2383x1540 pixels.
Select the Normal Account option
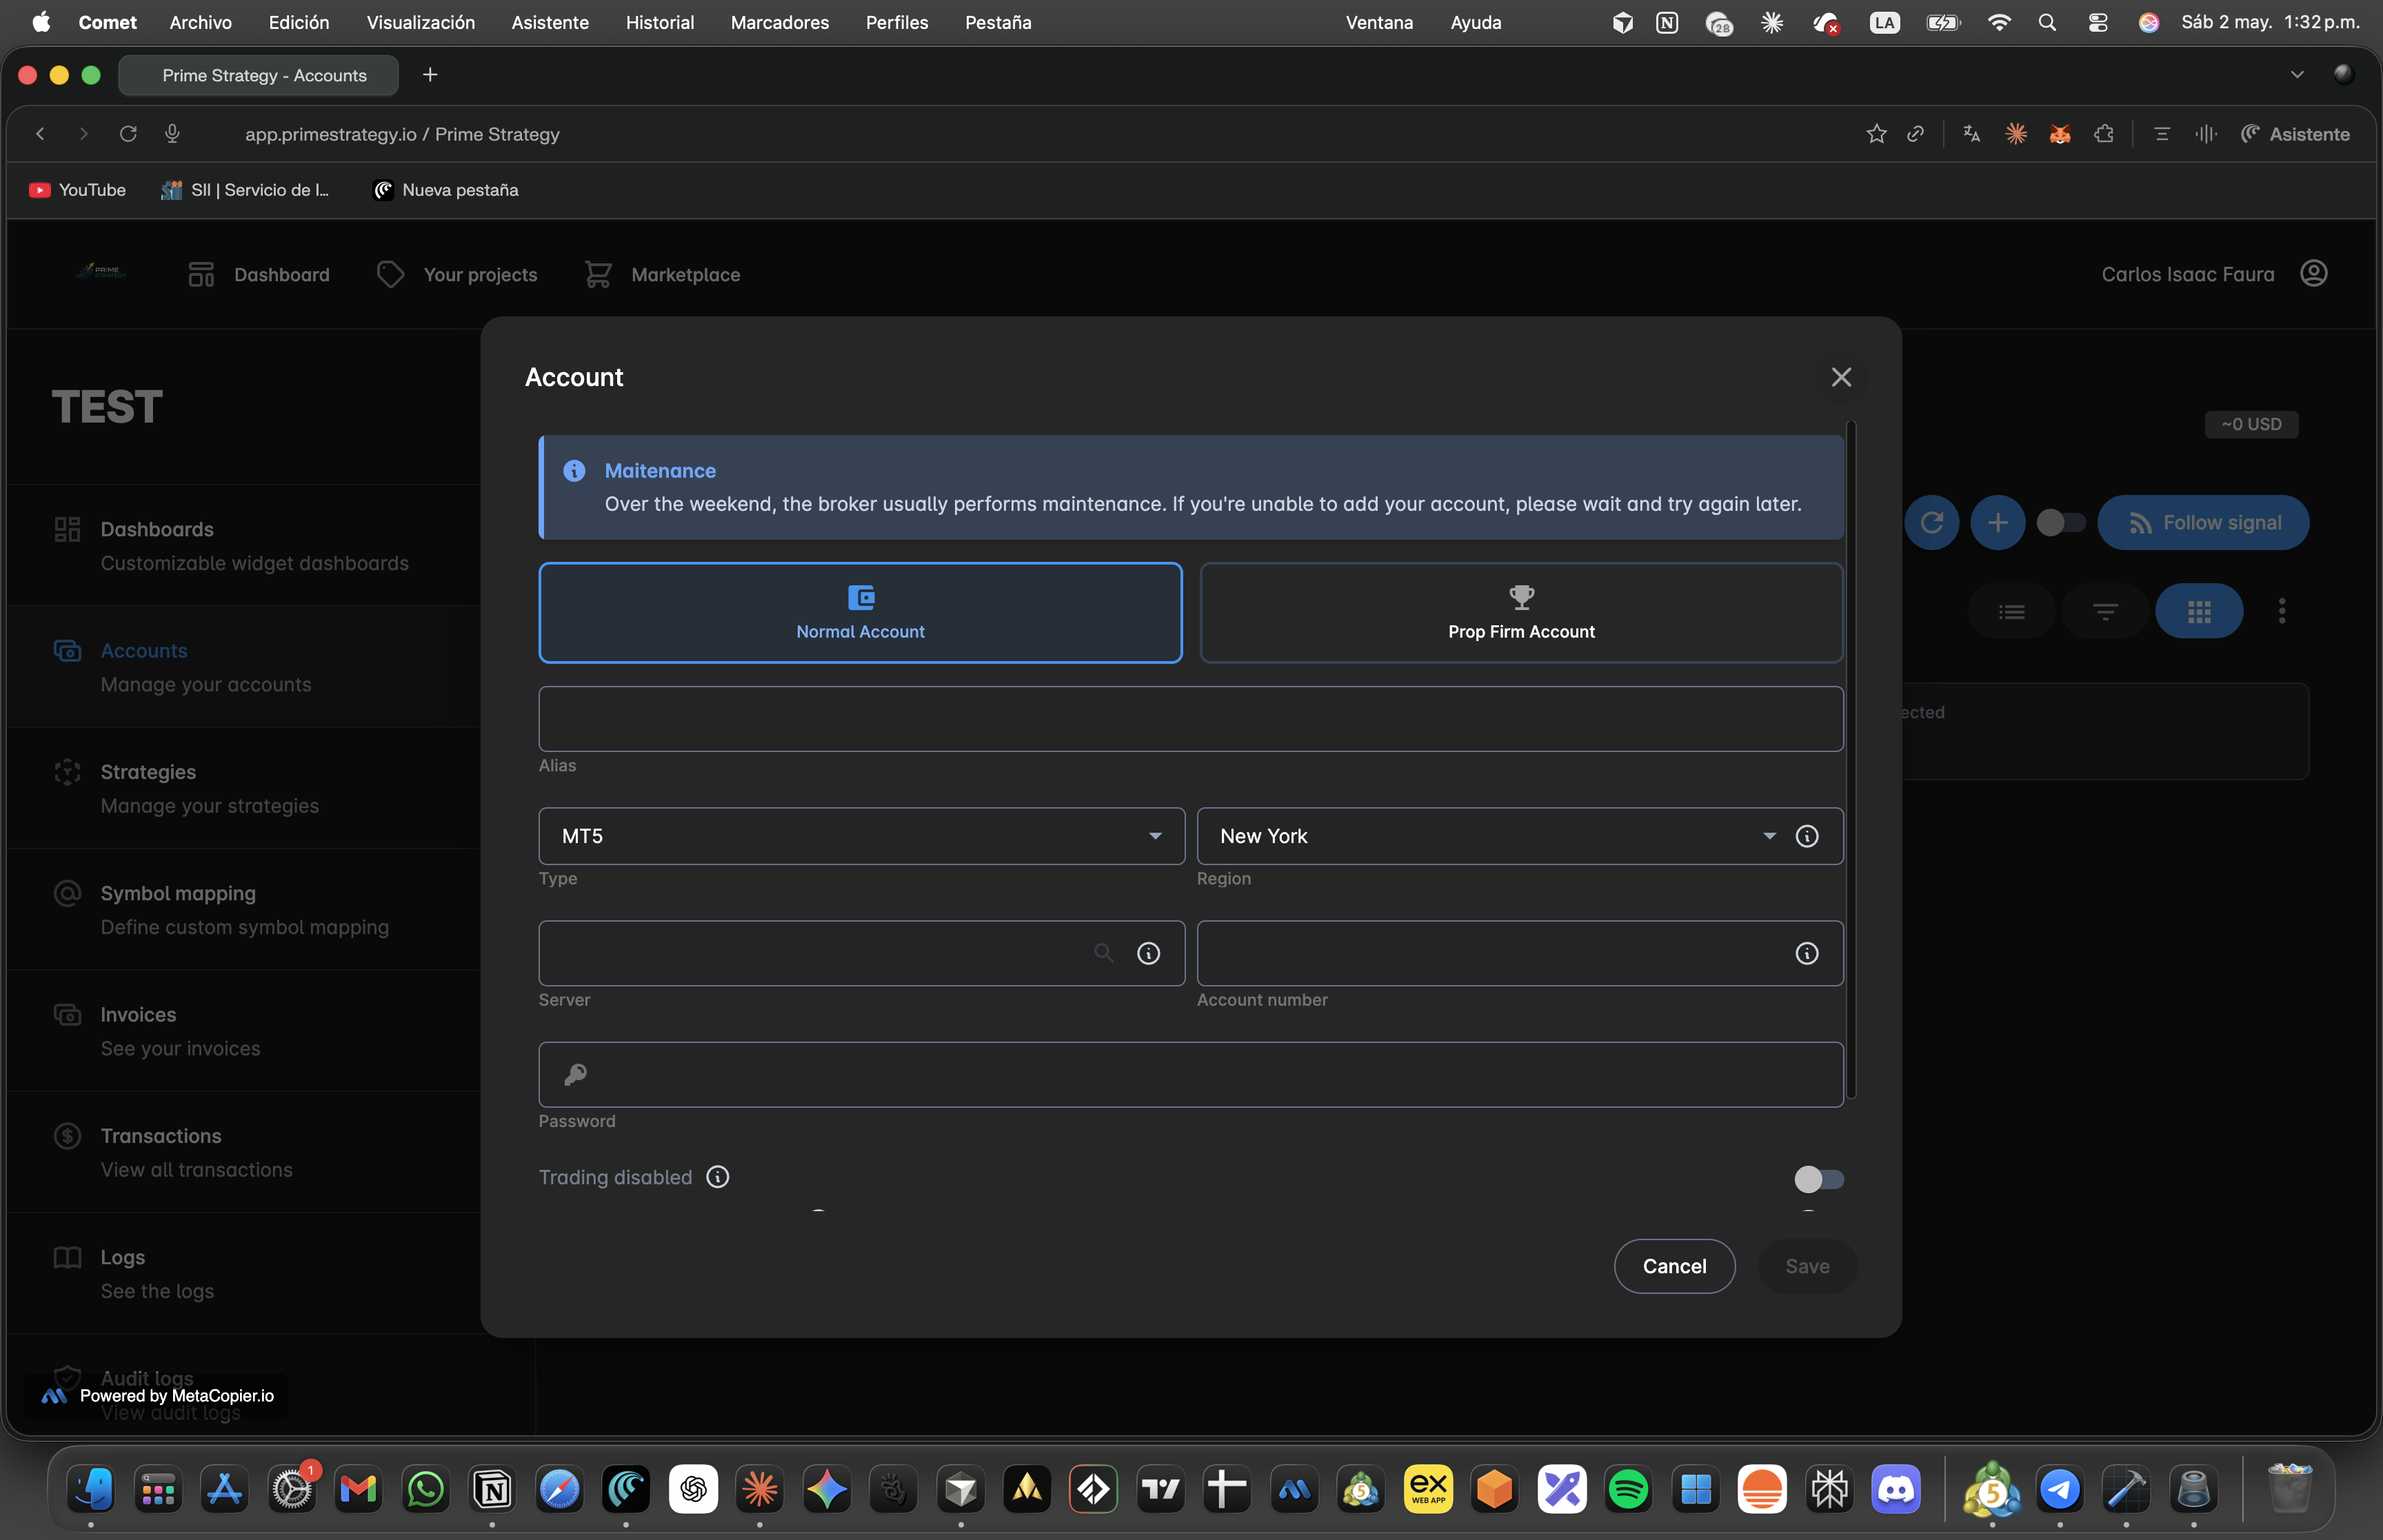[x=860, y=612]
